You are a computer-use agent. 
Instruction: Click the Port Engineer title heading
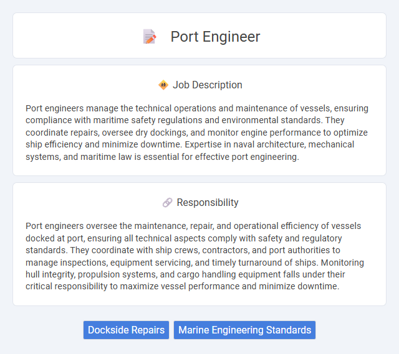click(x=215, y=37)
